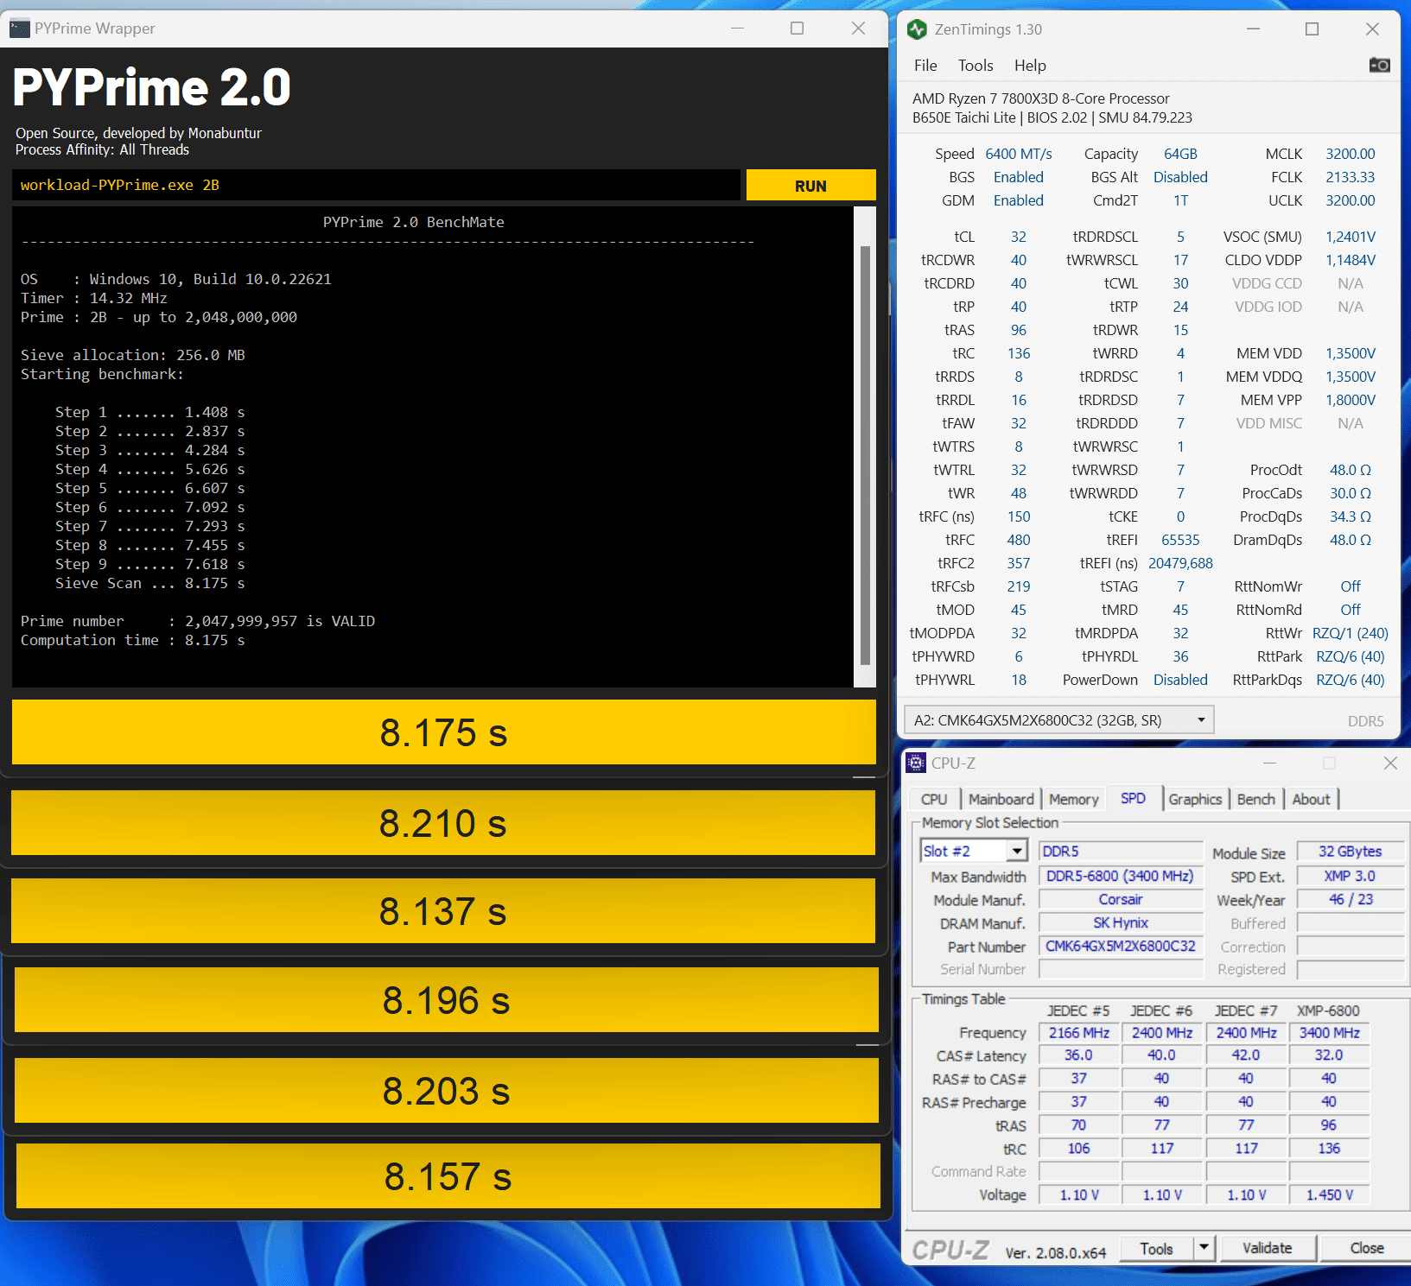The width and height of the screenshot is (1411, 1286).
Task: Click the MEM VPP value 1,8000V
Action: click(1351, 400)
